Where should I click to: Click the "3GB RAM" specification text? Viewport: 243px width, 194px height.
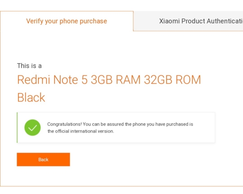[116, 80]
